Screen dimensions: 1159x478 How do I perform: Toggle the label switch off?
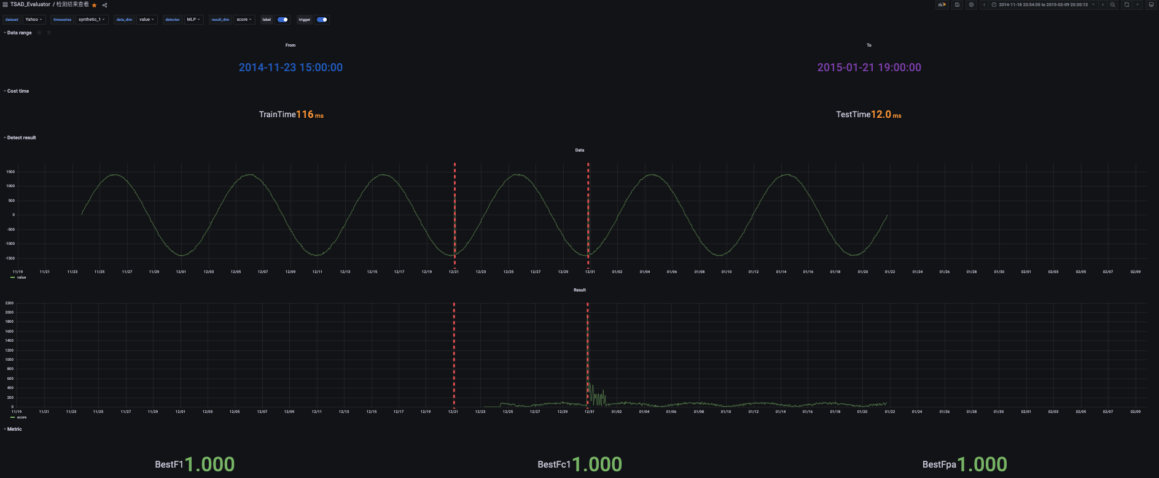(x=283, y=20)
